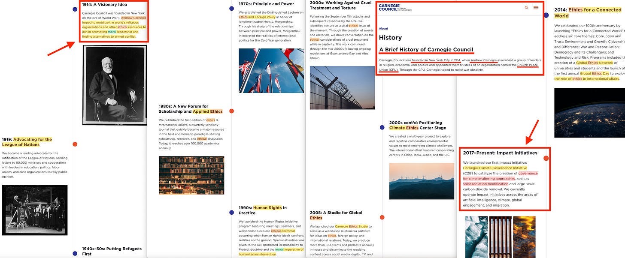This screenshot has width=625, height=258.
Task: Click '1970s: Principle and Power' heading
Action: tap(266, 4)
